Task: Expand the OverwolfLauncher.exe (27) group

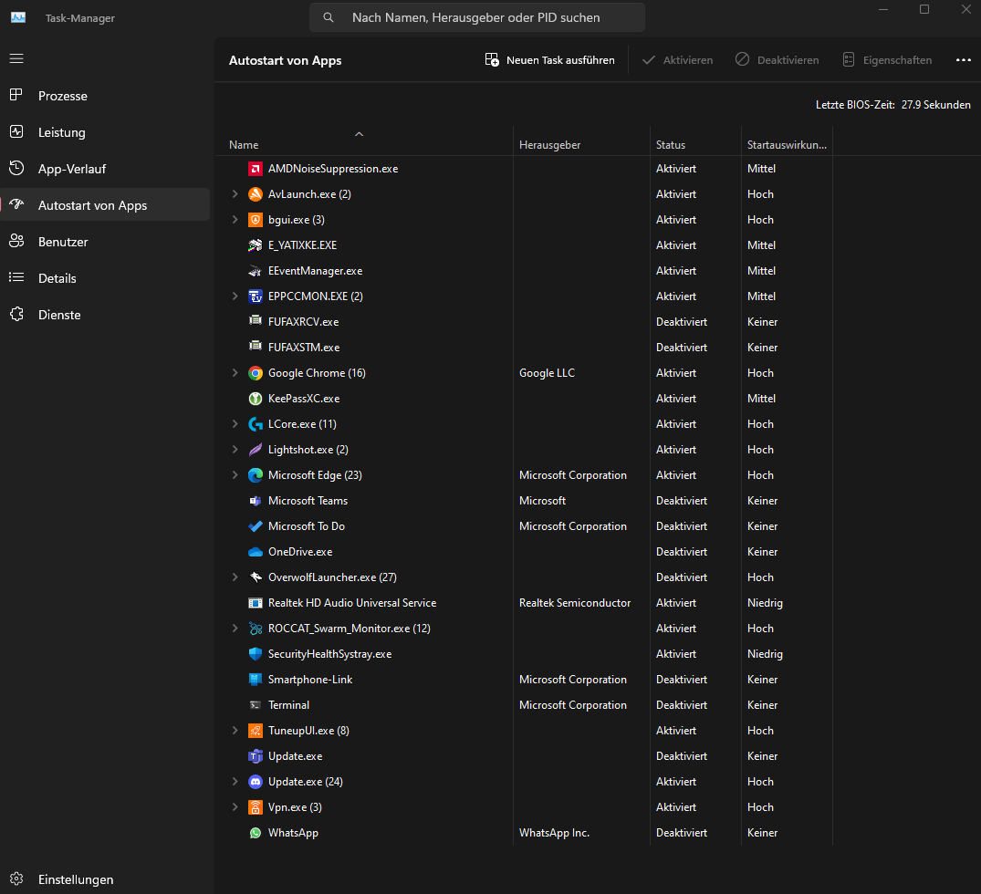Action: coord(235,577)
